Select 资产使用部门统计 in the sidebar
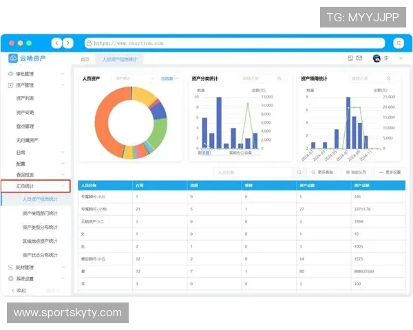This screenshot has height=330, width=413. pyautogui.click(x=40, y=213)
